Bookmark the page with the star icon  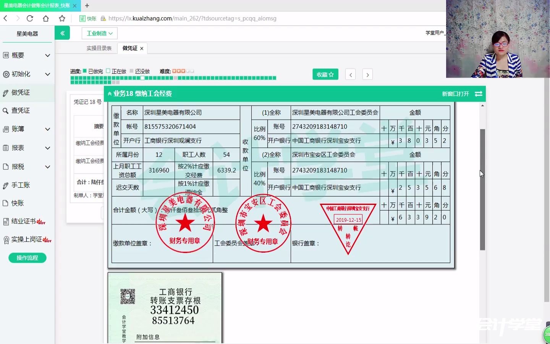pyautogui.click(x=62, y=18)
